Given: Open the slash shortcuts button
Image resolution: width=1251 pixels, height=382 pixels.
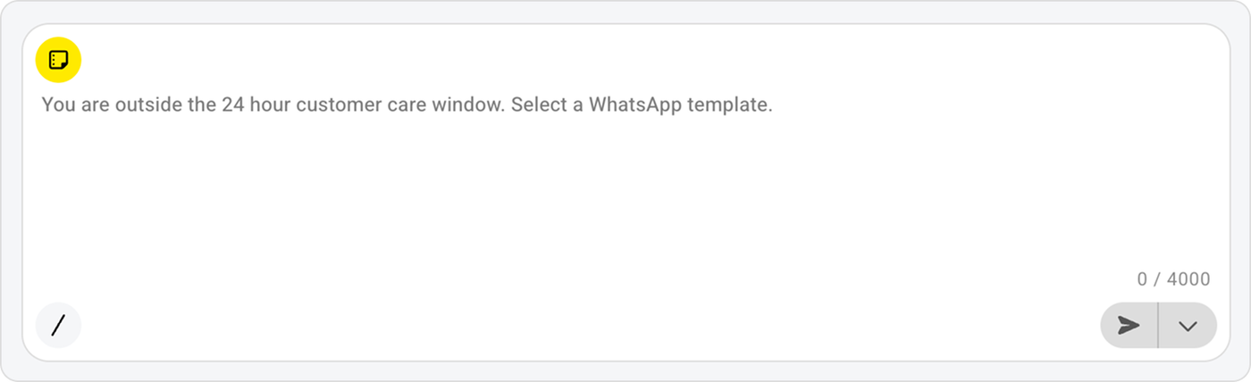Looking at the screenshot, I should (58, 325).
